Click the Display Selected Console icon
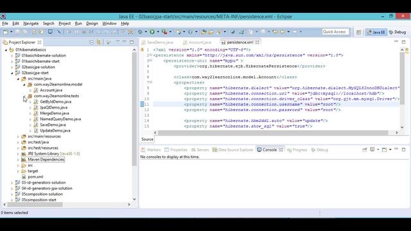 (372, 150)
